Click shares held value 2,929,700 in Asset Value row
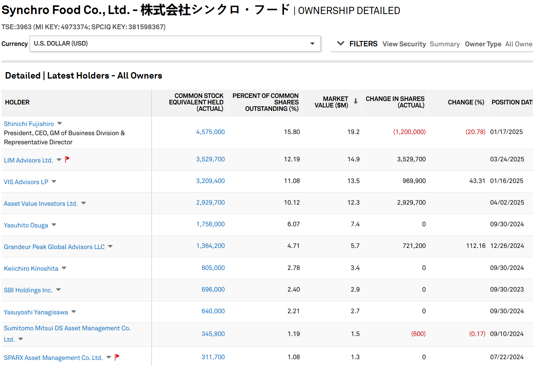The width and height of the screenshot is (533, 366). tap(210, 202)
